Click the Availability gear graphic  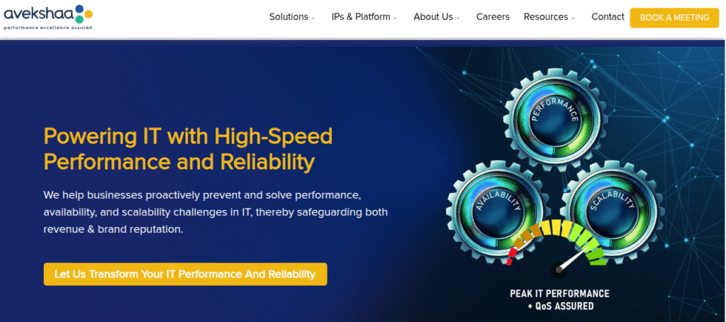pos(497,211)
